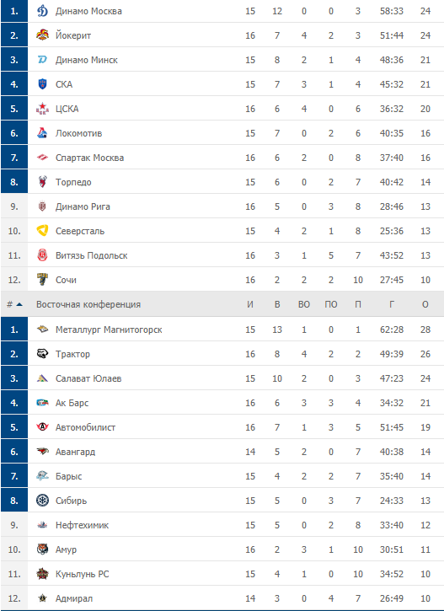The image size is (444, 611).
Task: Open Металлург Магнитогорск team page
Action: (x=109, y=330)
